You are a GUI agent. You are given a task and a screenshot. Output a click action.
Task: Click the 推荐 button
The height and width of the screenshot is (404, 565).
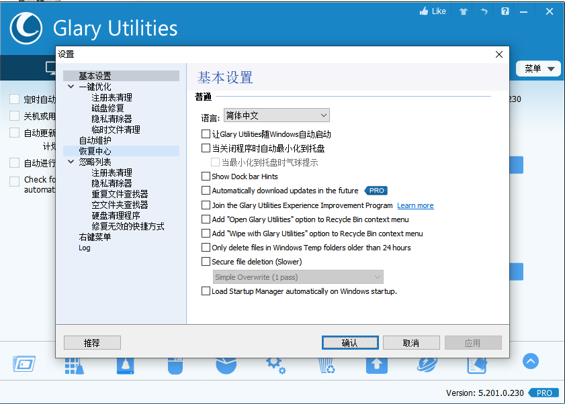pyautogui.click(x=92, y=343)
